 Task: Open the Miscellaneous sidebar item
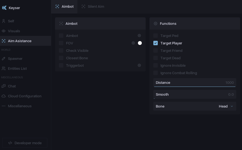tap(20, 106)
